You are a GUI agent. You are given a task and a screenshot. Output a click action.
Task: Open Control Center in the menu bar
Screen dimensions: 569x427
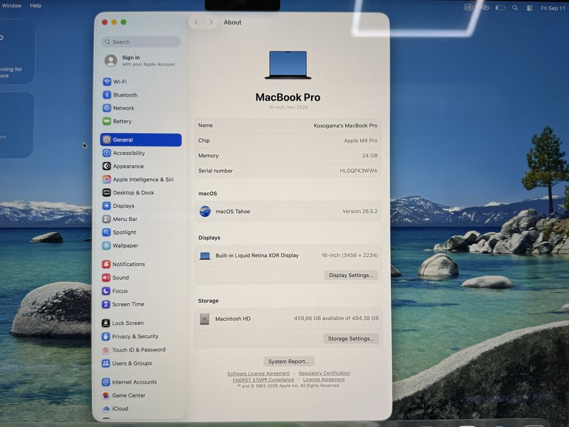tap(529, 8)
